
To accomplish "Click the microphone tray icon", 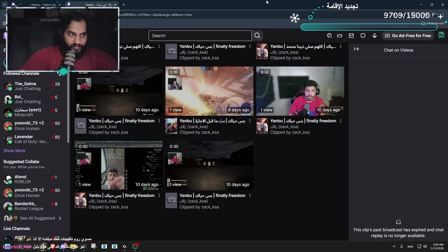I will tap(401, 246).
